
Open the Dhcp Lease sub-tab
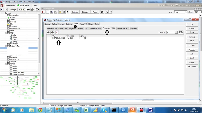click(x=133, y=28)
